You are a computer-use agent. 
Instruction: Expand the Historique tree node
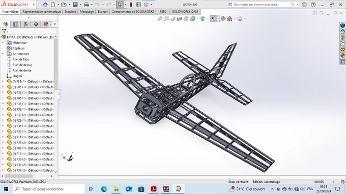[3, 43]
